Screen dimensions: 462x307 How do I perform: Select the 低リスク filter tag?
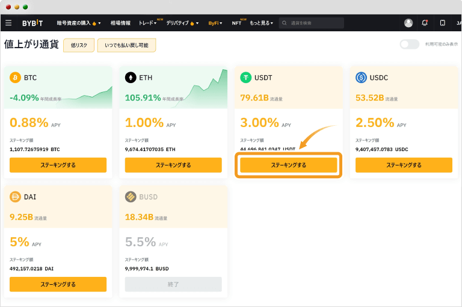tap(78, 45)
